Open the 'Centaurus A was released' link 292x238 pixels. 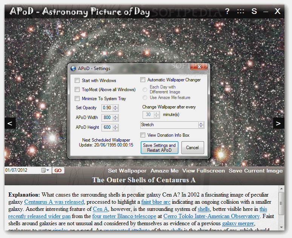click(x=54, y=202)
